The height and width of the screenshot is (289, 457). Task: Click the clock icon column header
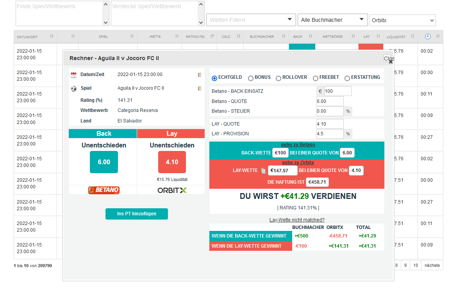click(428, 36)
